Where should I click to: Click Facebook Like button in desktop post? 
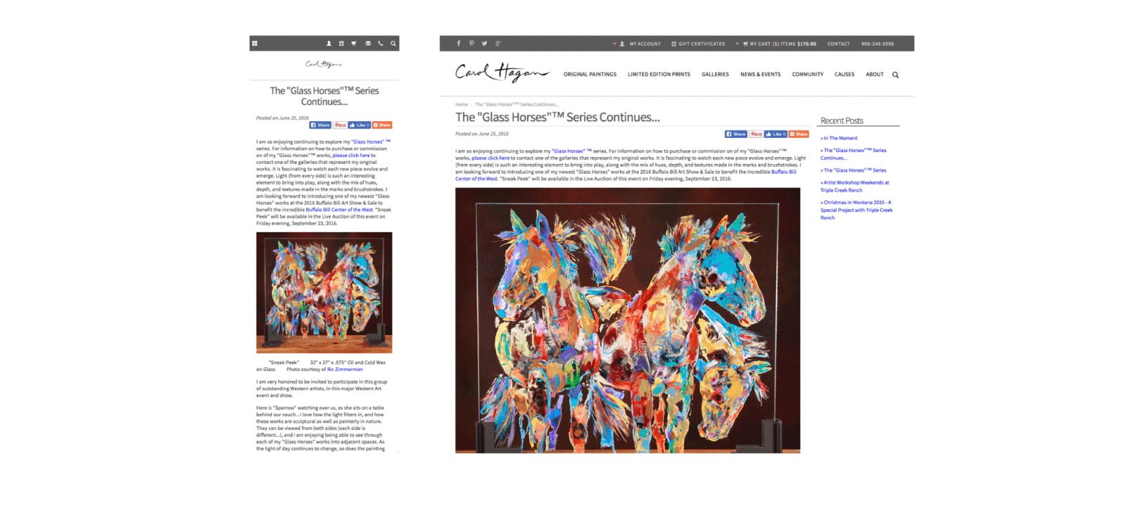coord(776,134)
